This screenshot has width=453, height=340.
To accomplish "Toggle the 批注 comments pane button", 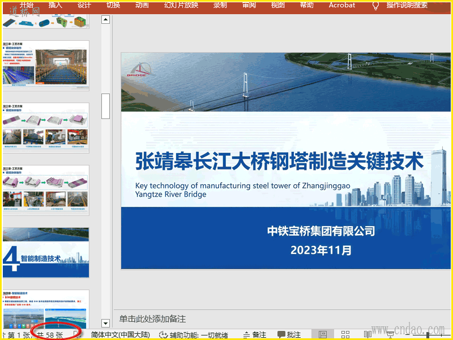I will coord(289,335).
